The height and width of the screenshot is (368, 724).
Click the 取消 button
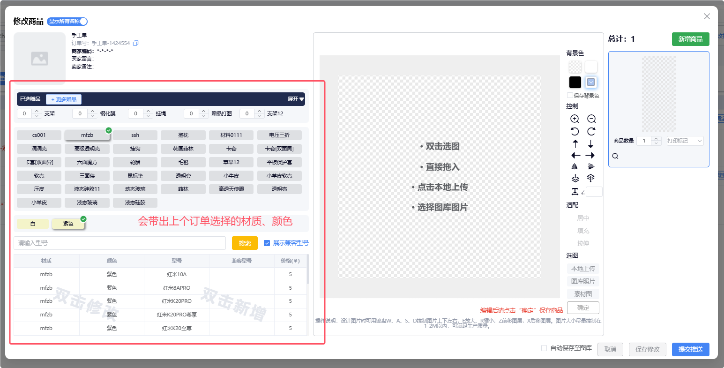(610, 349)
